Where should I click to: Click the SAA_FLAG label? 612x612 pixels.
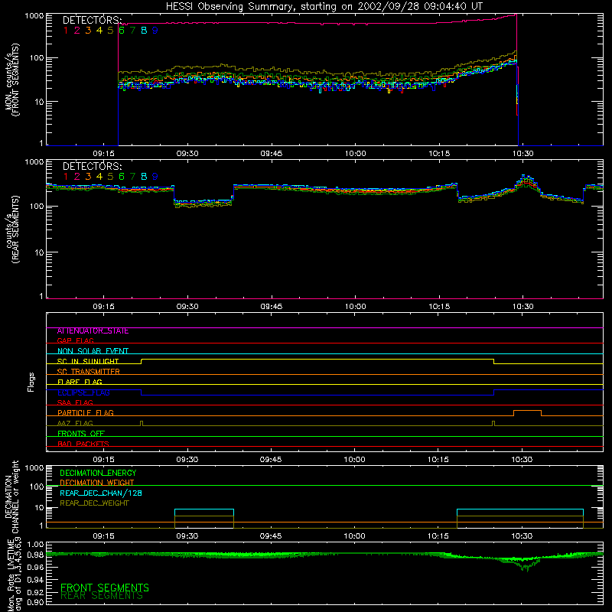[x=75, y=402]
